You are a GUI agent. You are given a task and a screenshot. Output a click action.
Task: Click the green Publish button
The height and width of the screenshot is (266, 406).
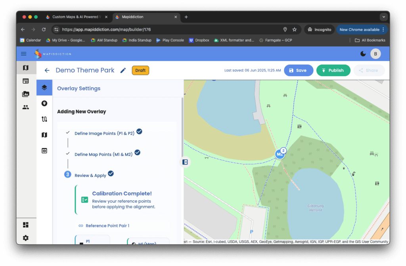tap(333, 71)
